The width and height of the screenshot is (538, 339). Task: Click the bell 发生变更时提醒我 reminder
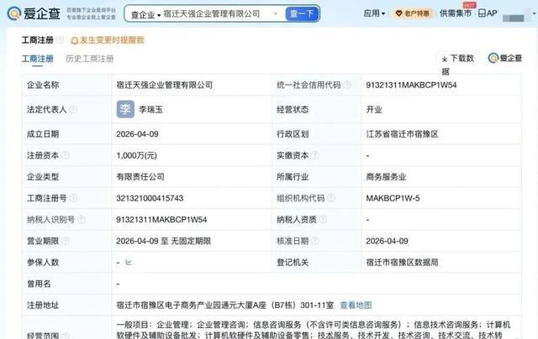[x=108, y=40]
